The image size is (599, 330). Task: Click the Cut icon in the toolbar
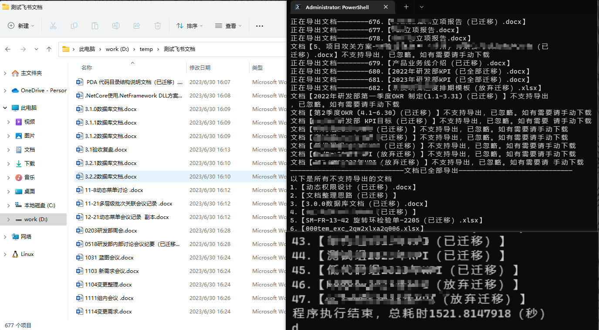(53, 26)
